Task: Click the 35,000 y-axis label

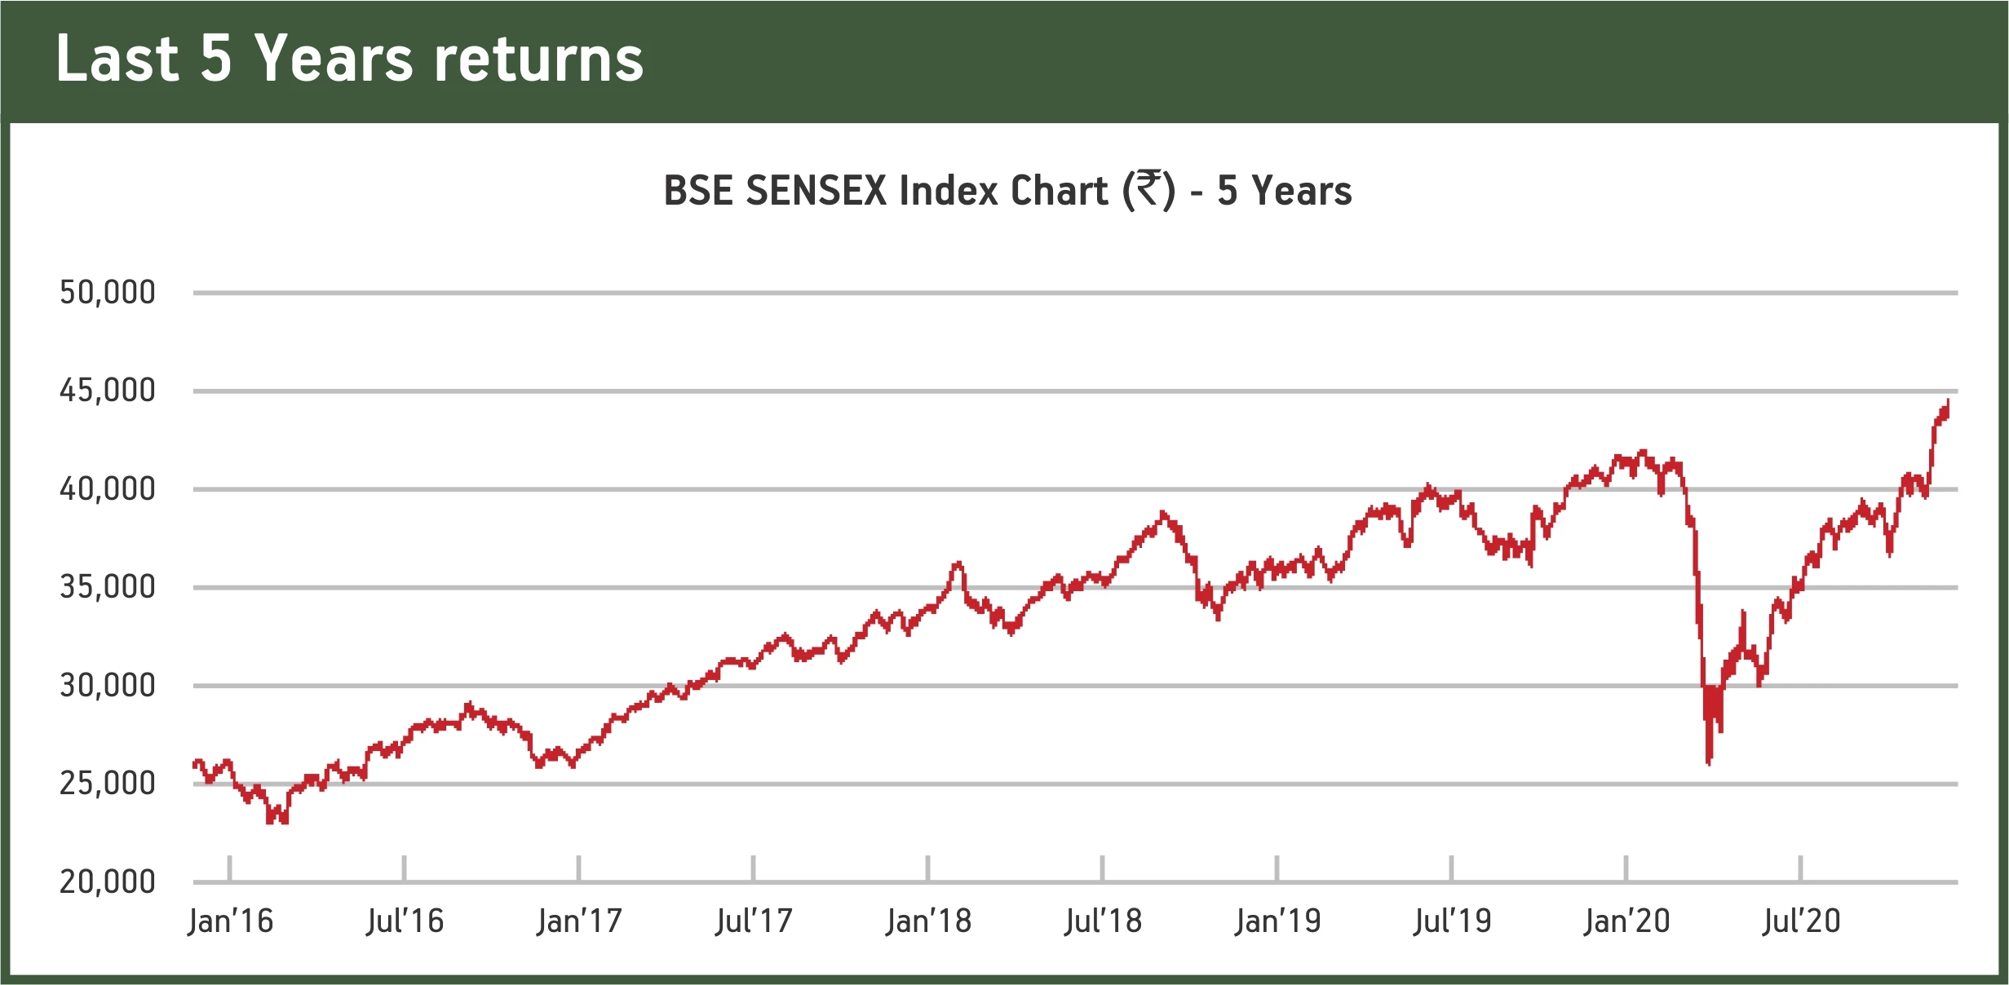Action: [x=108, y=587]
